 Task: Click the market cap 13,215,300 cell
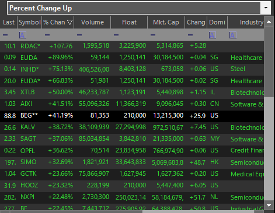coord(168,115)
